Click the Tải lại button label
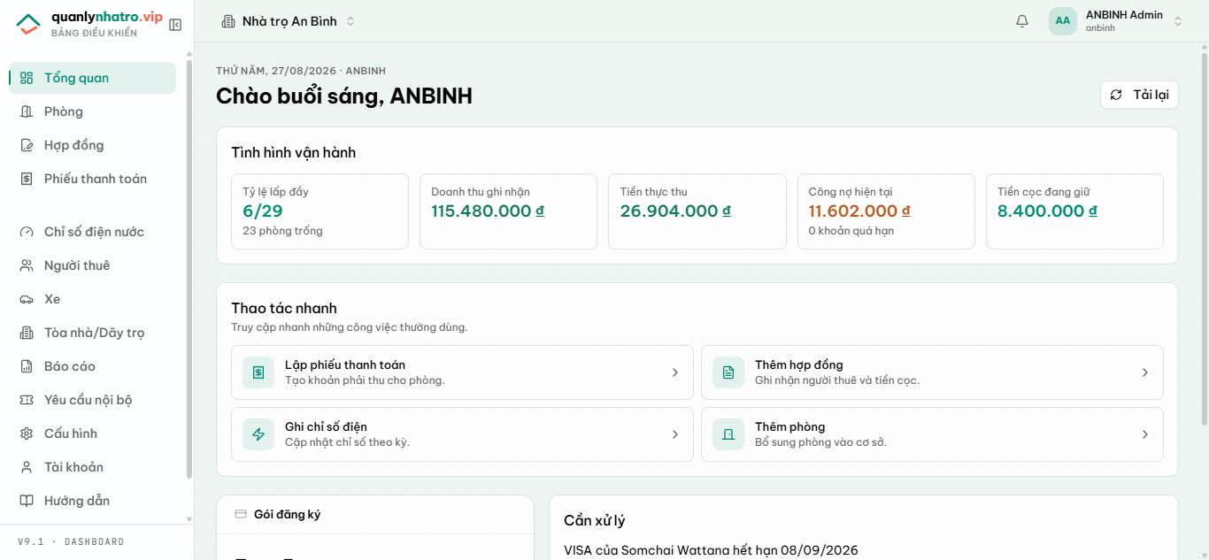This screenshot has height=560, width=1209. coord(1151,95)
